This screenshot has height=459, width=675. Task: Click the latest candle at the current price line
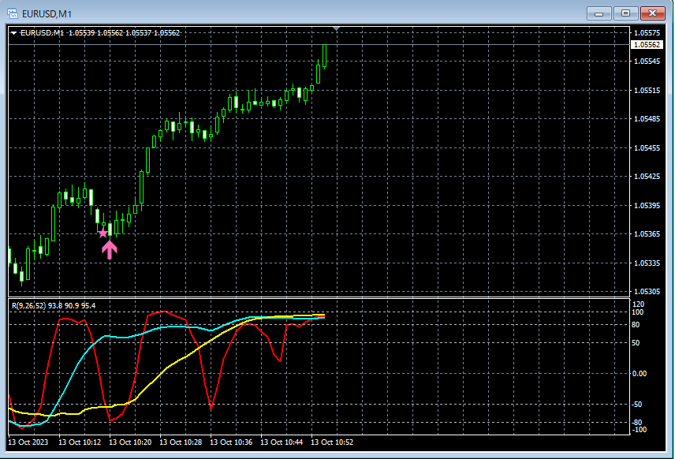pos(325,56)
